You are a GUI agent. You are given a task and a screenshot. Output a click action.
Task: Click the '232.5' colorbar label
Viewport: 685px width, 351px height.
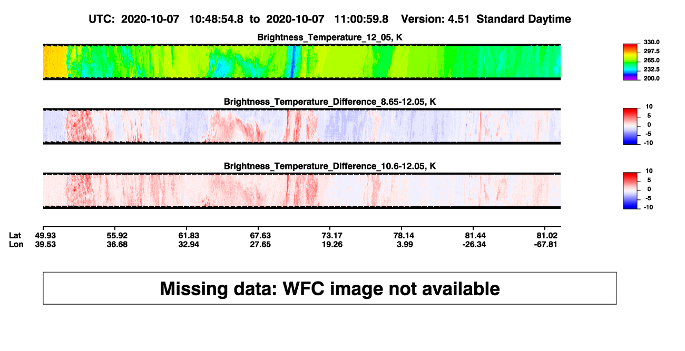(653, 69)
